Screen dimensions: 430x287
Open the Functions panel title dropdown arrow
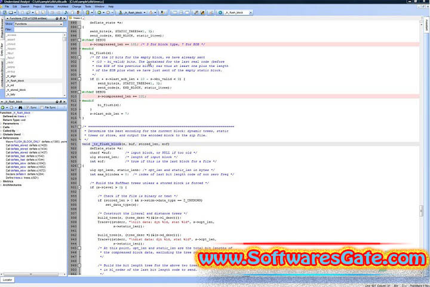coord(7,19)
